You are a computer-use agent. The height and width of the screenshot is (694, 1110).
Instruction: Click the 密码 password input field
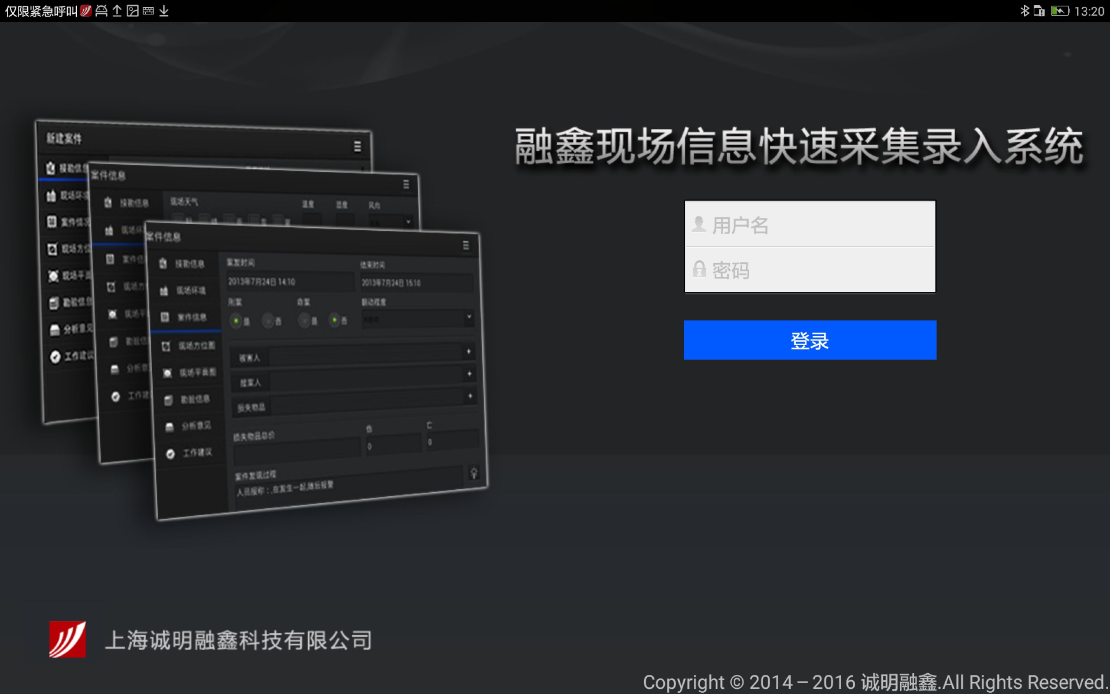810,269
